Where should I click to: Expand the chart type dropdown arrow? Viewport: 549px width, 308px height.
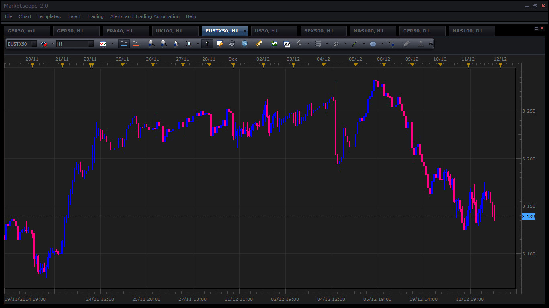pos(112,43)
